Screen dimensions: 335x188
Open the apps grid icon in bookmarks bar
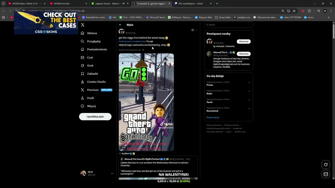3,17
